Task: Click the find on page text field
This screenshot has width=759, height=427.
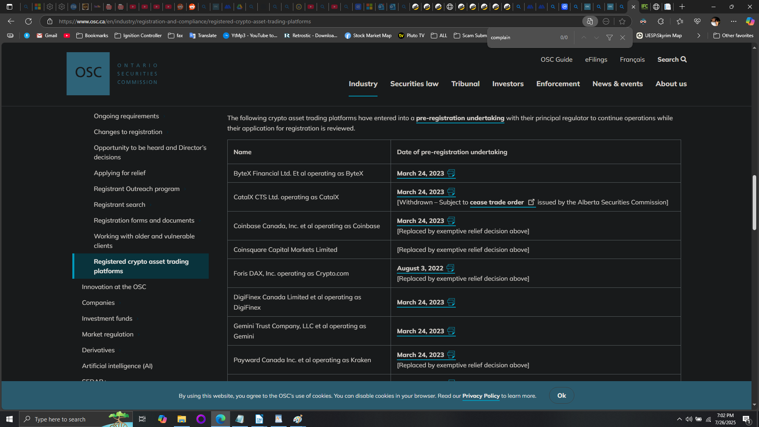Action: (x=523, y=38)
